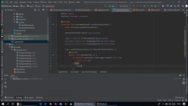The height and width of the screenshot is (106, 188).
Task: Open the Build menu
Action: [50, 2]
